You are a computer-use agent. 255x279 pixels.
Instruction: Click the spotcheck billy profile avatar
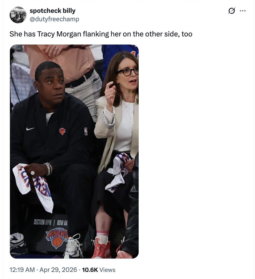(18, 15)
